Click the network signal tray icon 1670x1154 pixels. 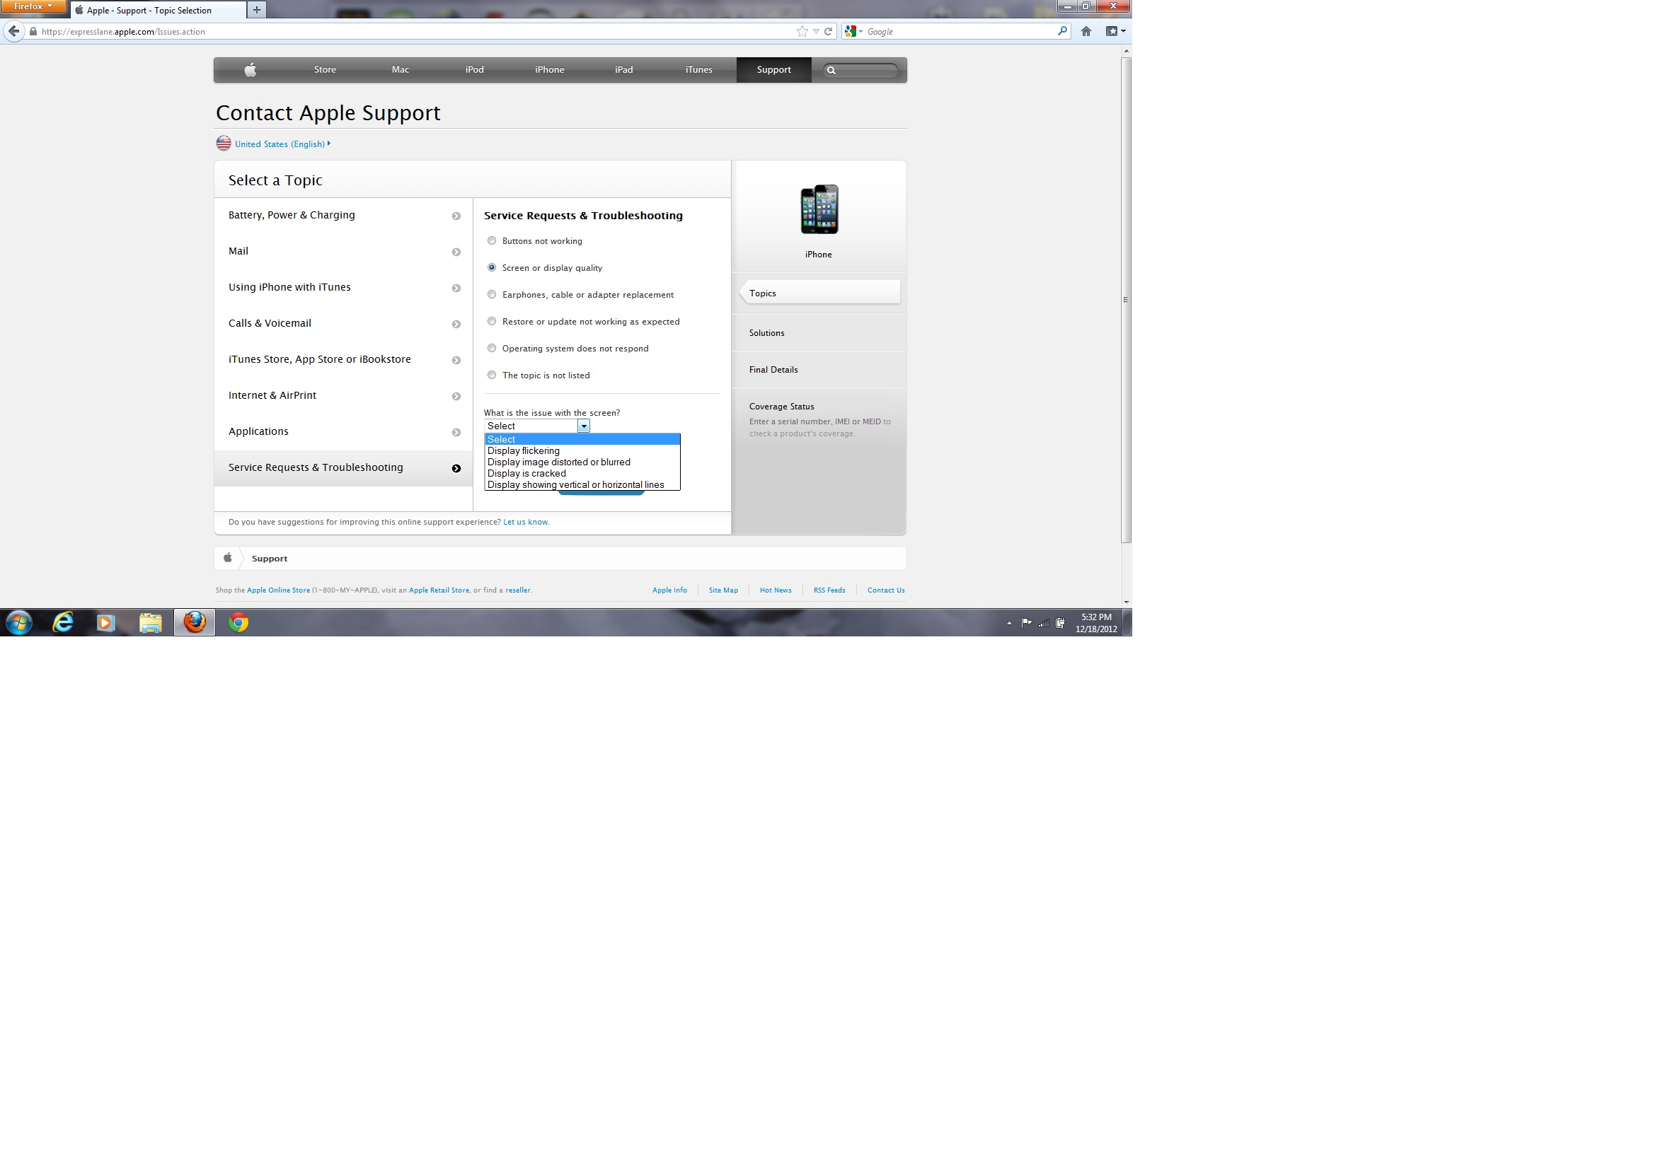click(x=1043, y=622)
